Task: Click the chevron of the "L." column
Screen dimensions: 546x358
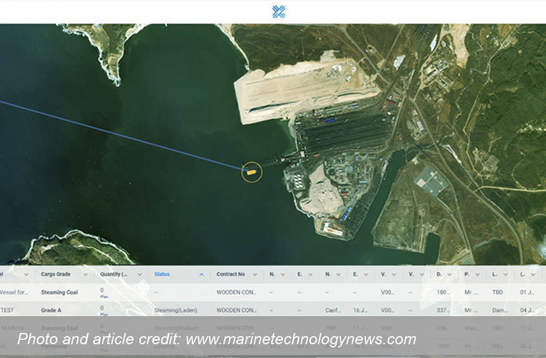Action: click(x=504, y=274)
